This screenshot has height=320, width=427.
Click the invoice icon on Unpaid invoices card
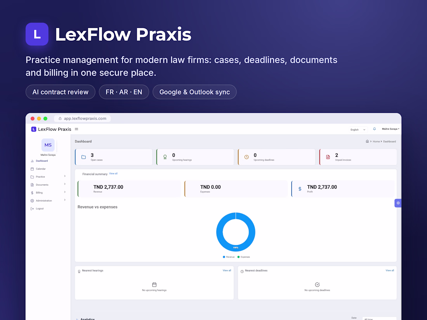328,157
